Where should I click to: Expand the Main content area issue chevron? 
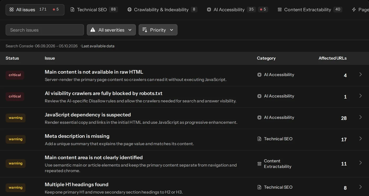click(361, 163)
